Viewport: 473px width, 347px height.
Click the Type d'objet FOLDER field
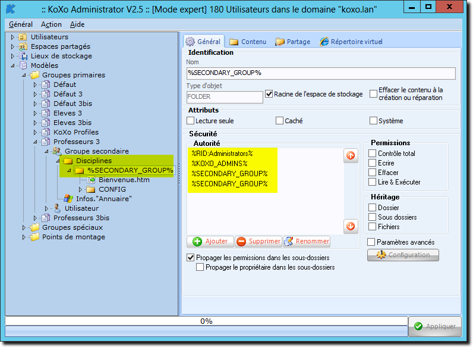pos(225,97)
